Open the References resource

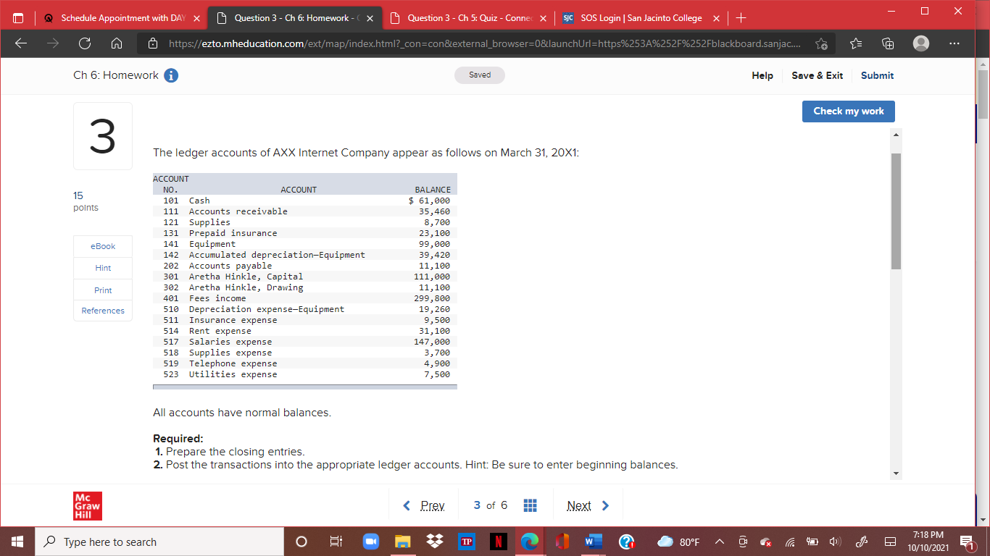(x=103, y=311)
